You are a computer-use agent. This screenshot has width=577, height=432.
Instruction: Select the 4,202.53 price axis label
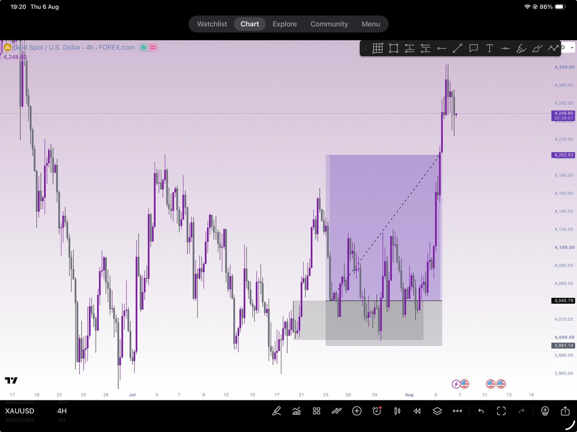[x=564, y=155]
